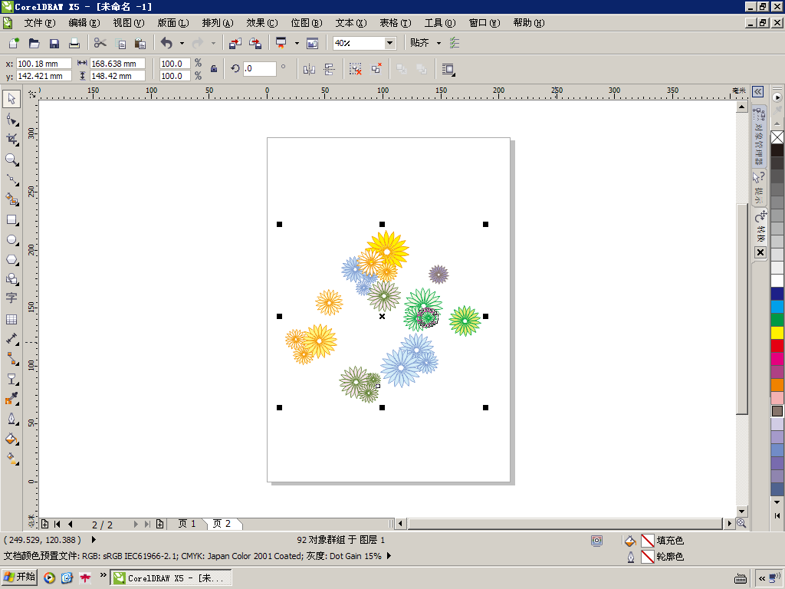Click the x position input field
Viewport: 785px width, 589px height.
(44, 64)
